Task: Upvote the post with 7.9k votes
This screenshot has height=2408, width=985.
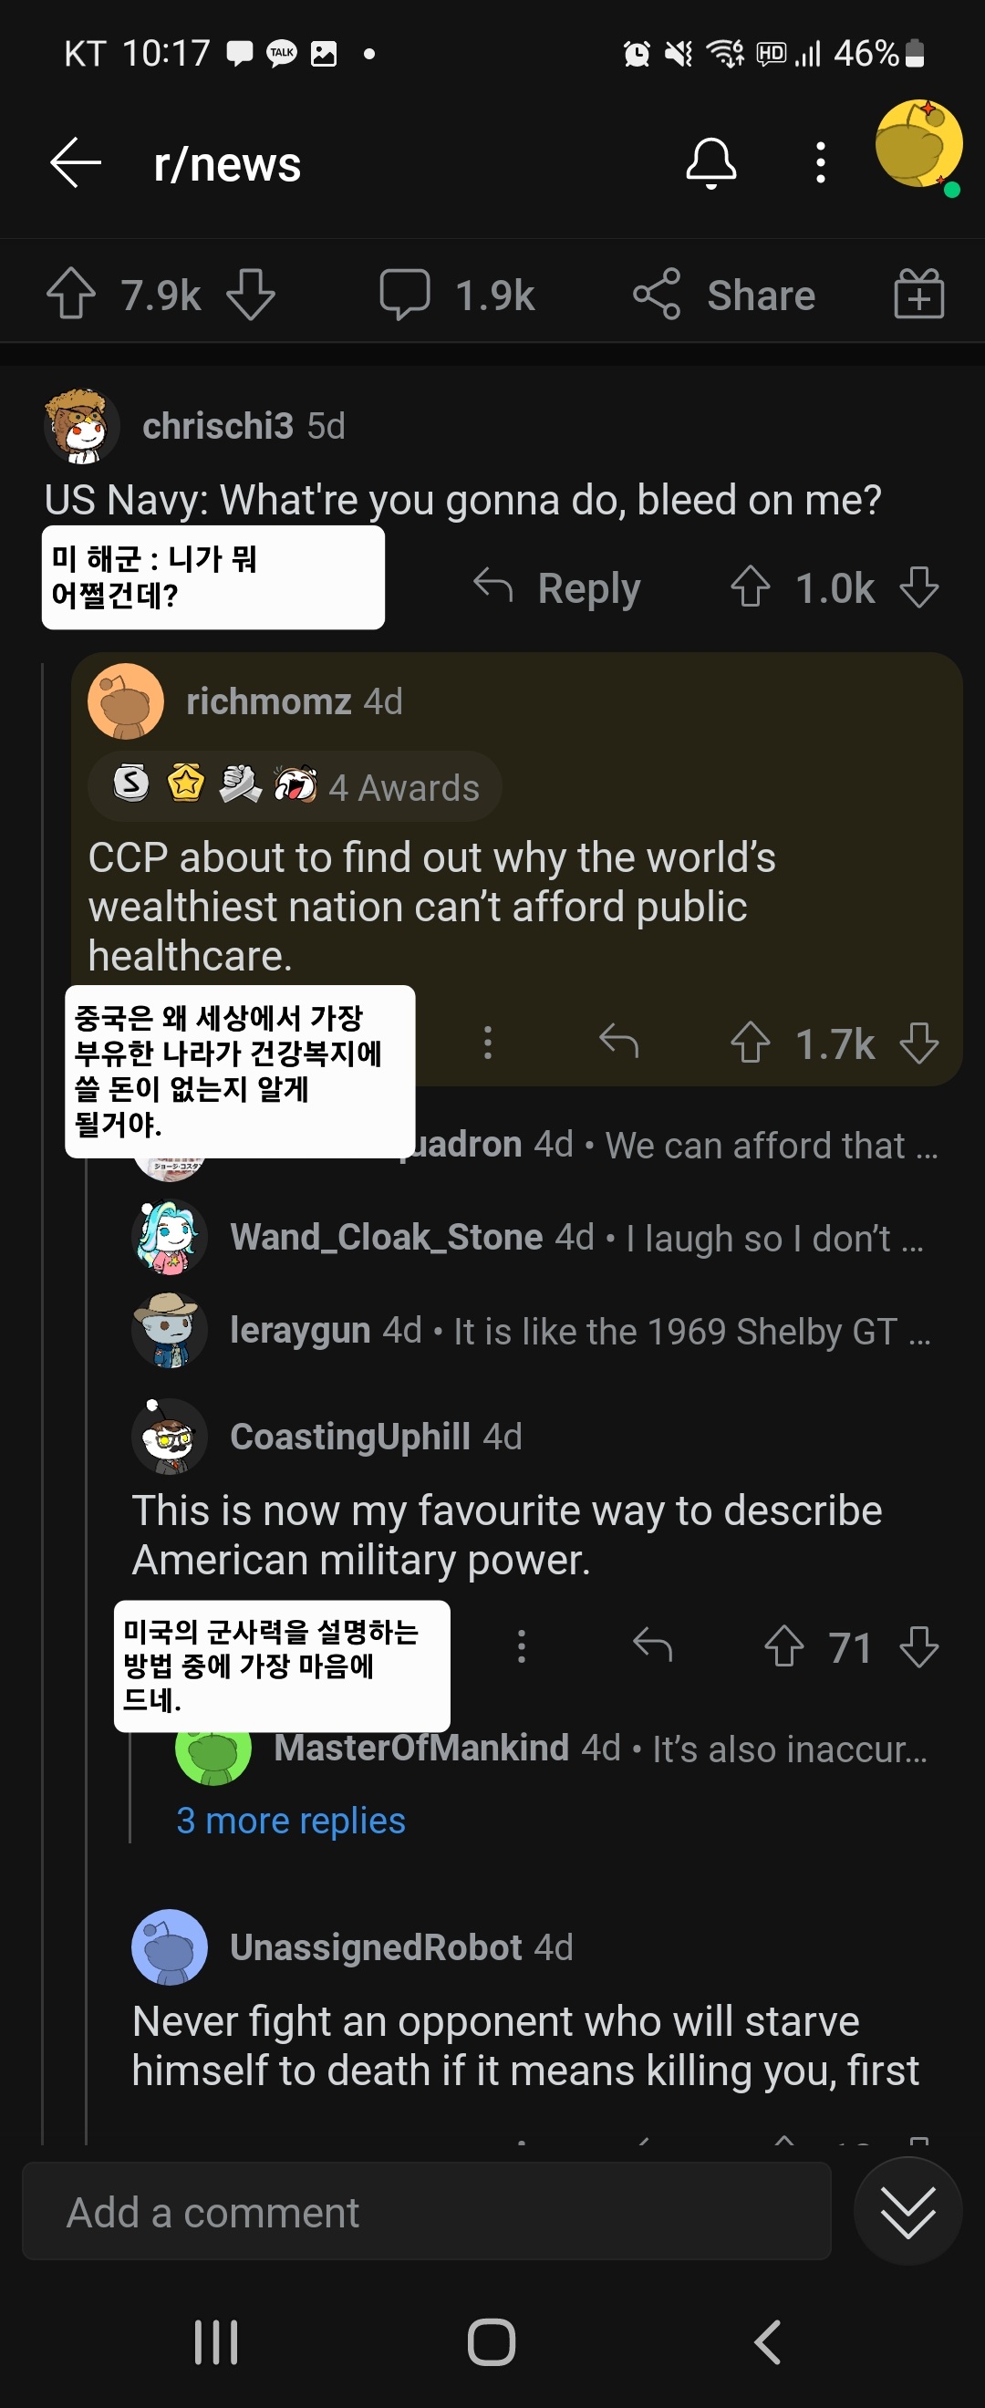Action: (71, 295)
